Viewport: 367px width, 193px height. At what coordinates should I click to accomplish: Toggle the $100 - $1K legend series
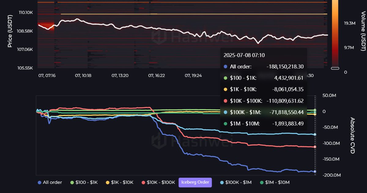(84, 182)
